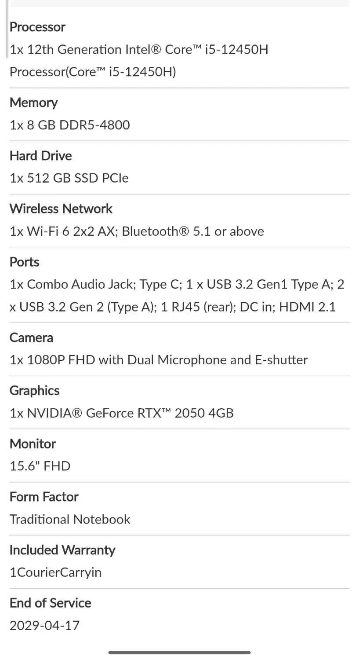
Task: Click the Wireless Network heading
Action: coord(61,209)
